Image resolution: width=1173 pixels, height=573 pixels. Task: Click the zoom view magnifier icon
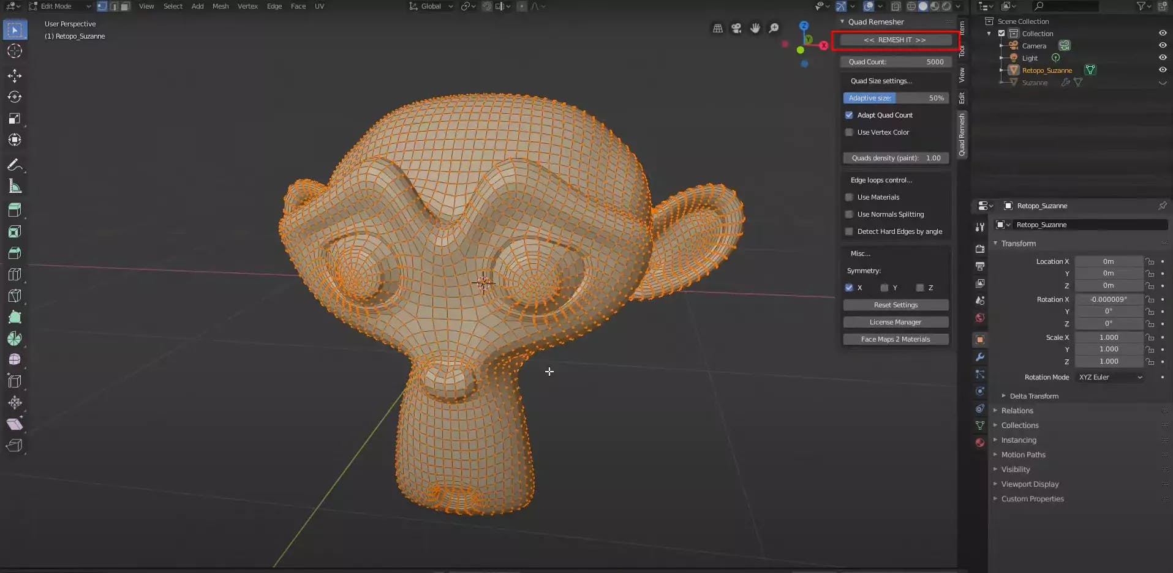click(x=774, y=28)
